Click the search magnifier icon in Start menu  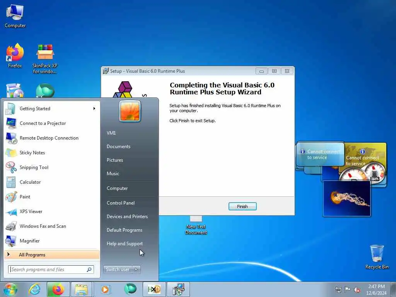coord(89,270)
